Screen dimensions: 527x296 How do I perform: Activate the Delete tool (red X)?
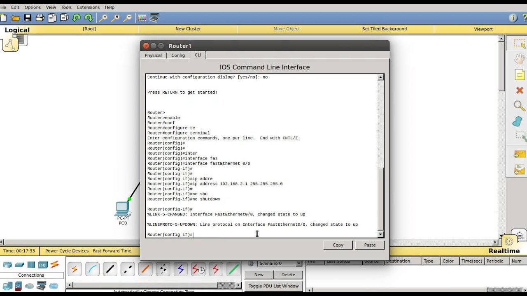[519, 90]
